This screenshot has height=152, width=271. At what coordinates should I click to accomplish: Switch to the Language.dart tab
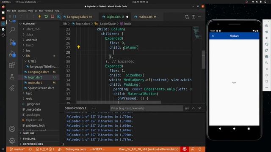[x=77, y=17]
